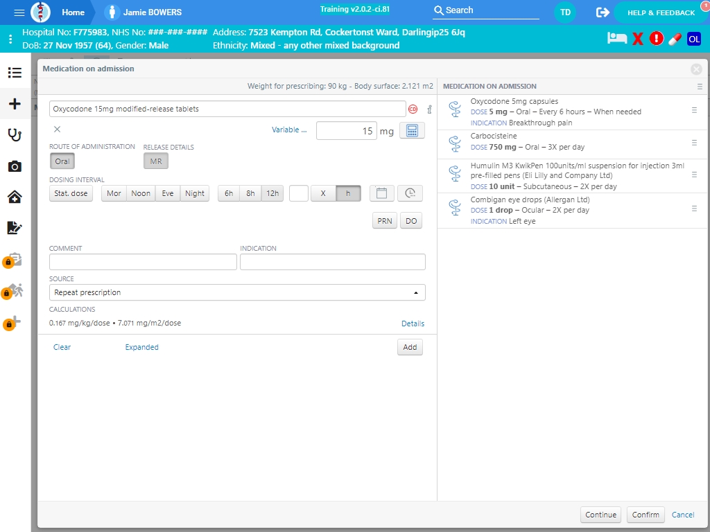Toggle Eve dosing time
710x532 pixels.
coord(168,193)
